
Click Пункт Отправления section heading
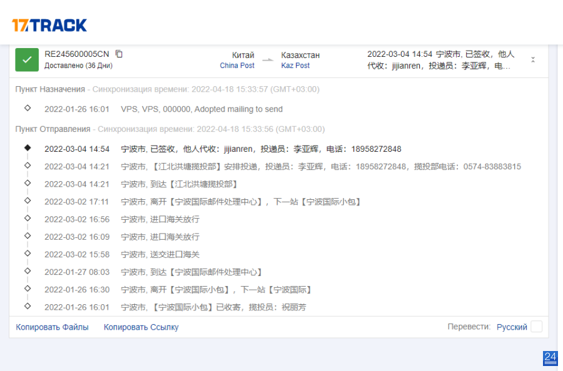point(53,129)
